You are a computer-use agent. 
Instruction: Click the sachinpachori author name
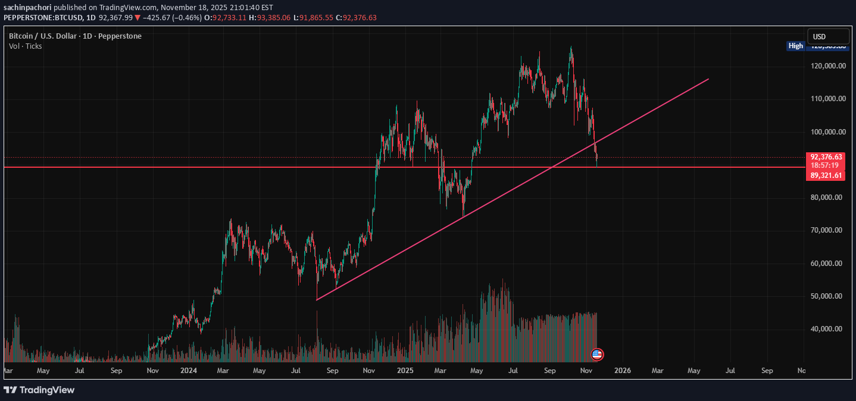pos(29,7)
